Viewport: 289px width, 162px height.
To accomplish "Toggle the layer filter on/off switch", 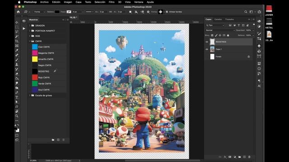I will (x=254, y=25).
